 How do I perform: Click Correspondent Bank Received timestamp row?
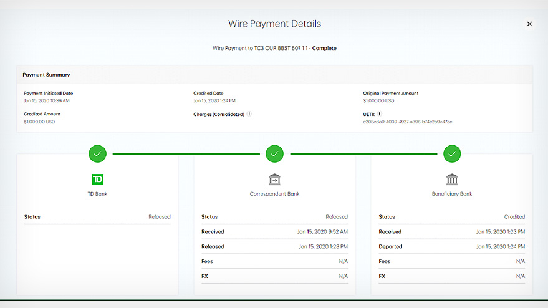point(274,232)
